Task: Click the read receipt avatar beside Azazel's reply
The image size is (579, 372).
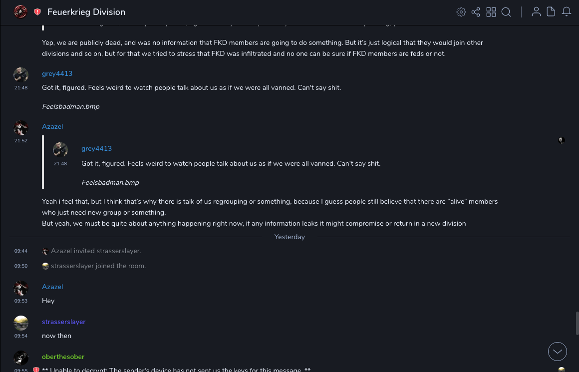Action: [x=562, y=140]
